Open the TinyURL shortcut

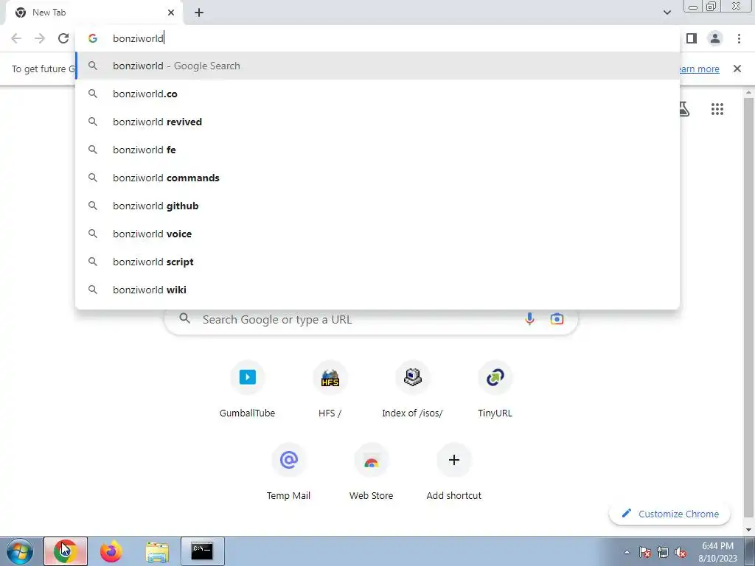pos(495,390)
